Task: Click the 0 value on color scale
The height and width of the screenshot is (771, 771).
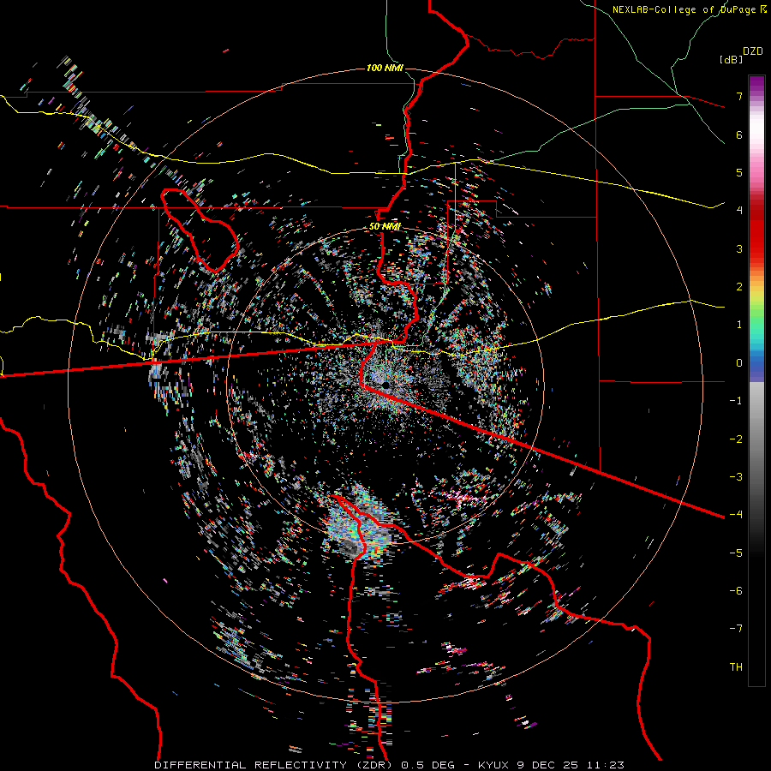Action: [x=739, y=363]
